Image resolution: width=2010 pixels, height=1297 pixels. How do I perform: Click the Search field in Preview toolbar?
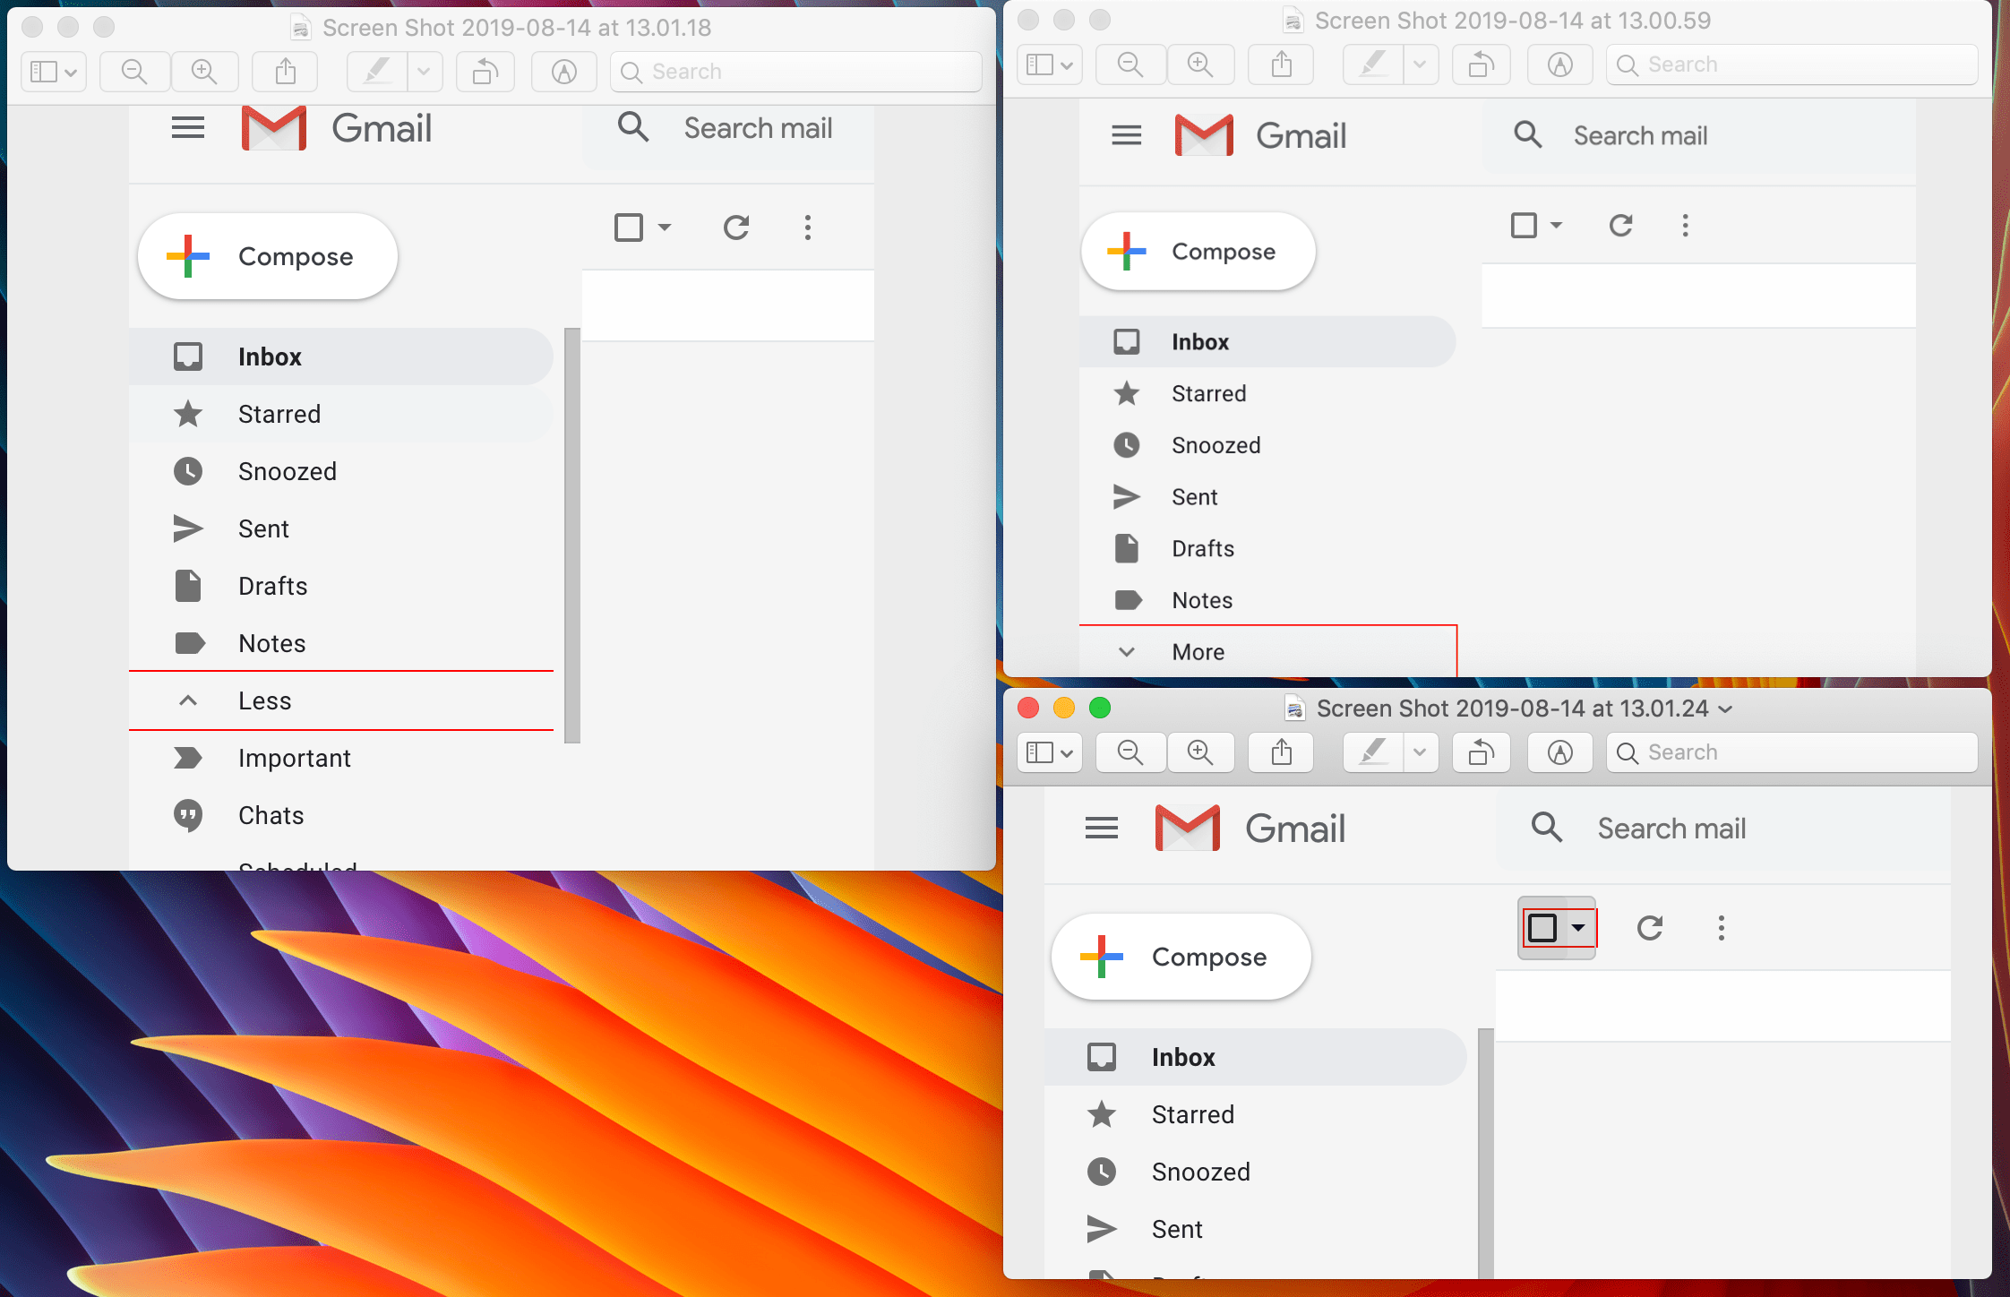pos(794,72)
